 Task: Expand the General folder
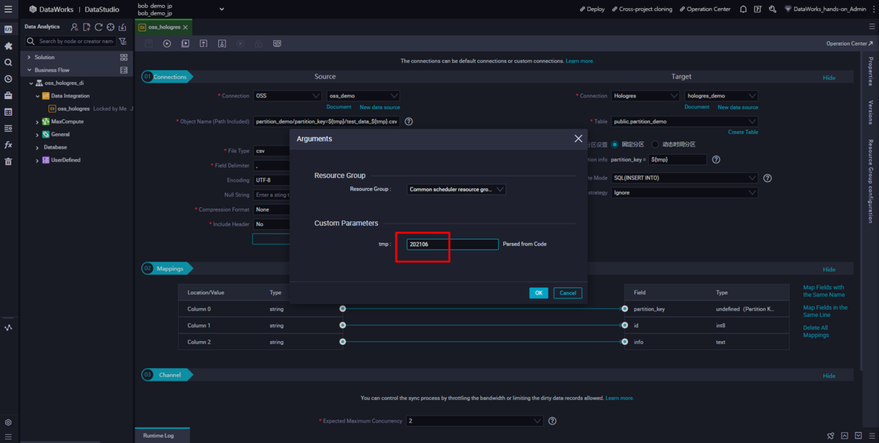[37, 135]
